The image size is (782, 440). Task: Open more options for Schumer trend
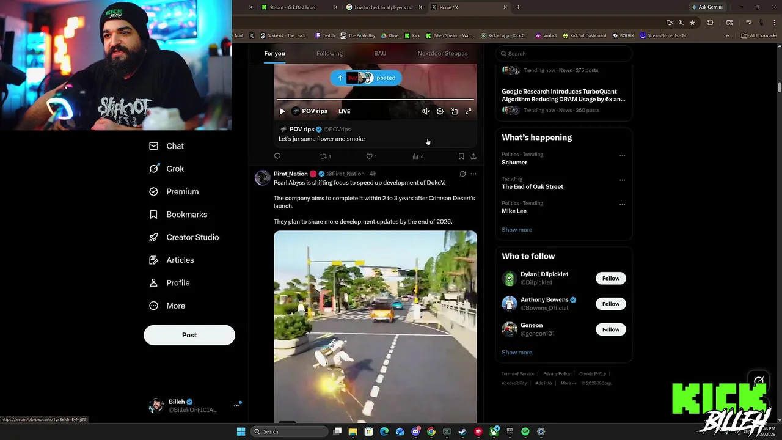pyautogui.click(x=622, y=156)
